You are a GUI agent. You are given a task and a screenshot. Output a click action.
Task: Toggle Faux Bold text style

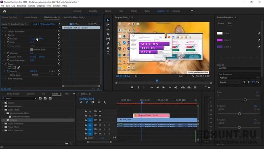tap(244, 82)
